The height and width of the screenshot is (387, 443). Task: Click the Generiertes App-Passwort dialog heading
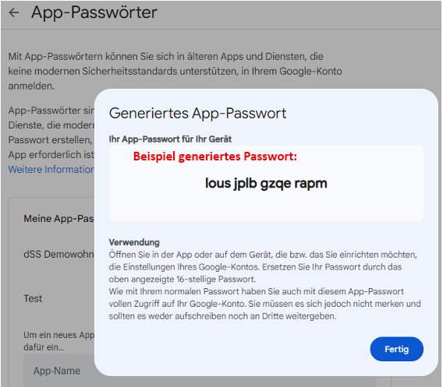coord(197,114)
